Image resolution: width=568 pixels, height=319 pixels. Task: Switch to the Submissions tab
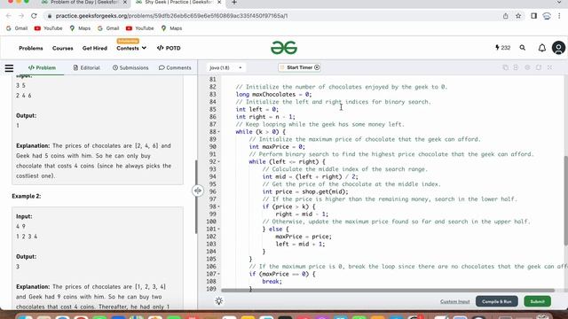(x=130, y=67)
